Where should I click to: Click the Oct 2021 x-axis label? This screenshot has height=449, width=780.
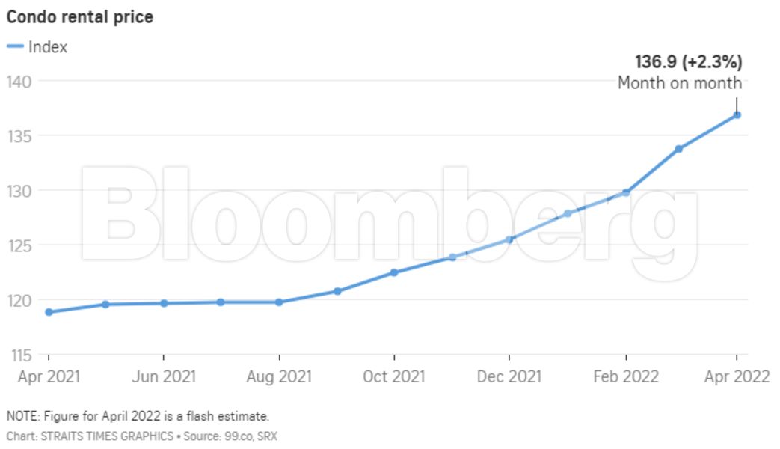coord(394,376)
